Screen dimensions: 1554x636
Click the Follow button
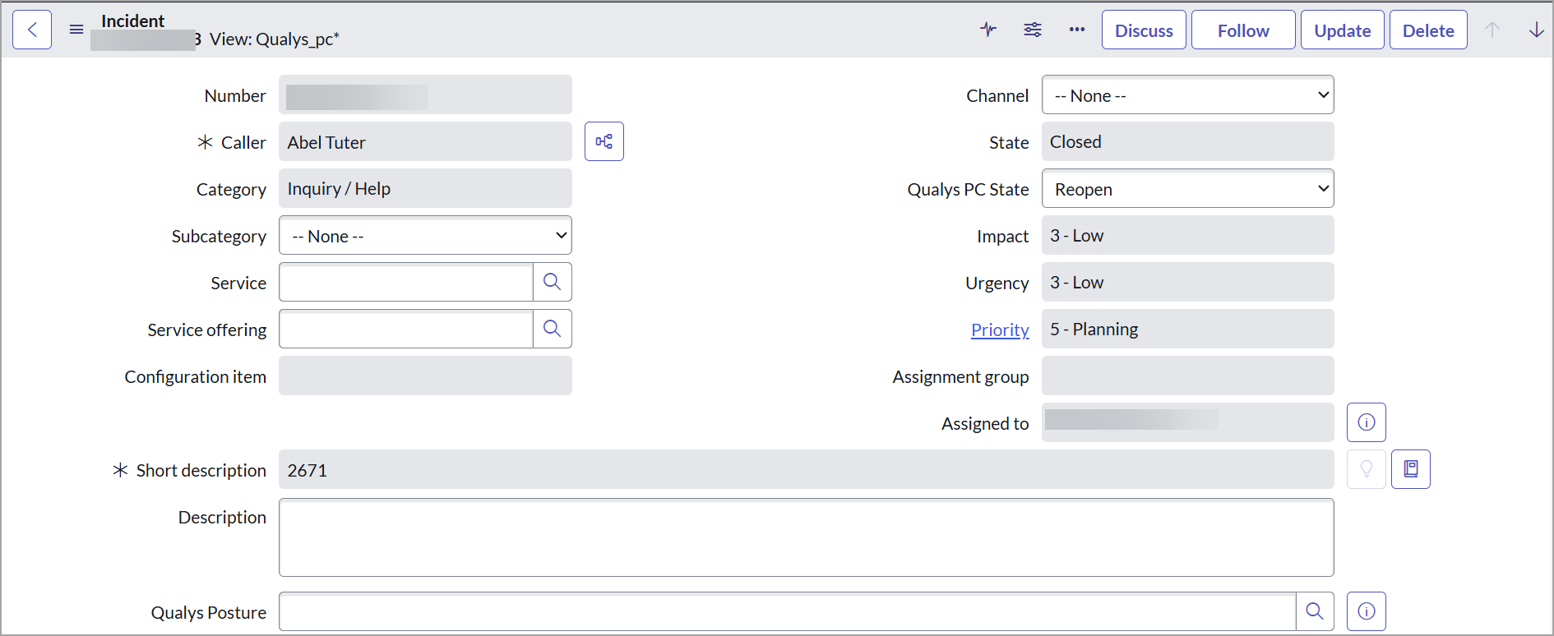coord(1243,30)
